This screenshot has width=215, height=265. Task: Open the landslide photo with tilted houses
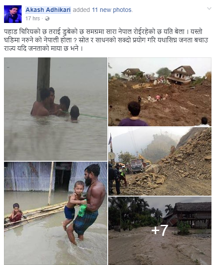[160, 92]
